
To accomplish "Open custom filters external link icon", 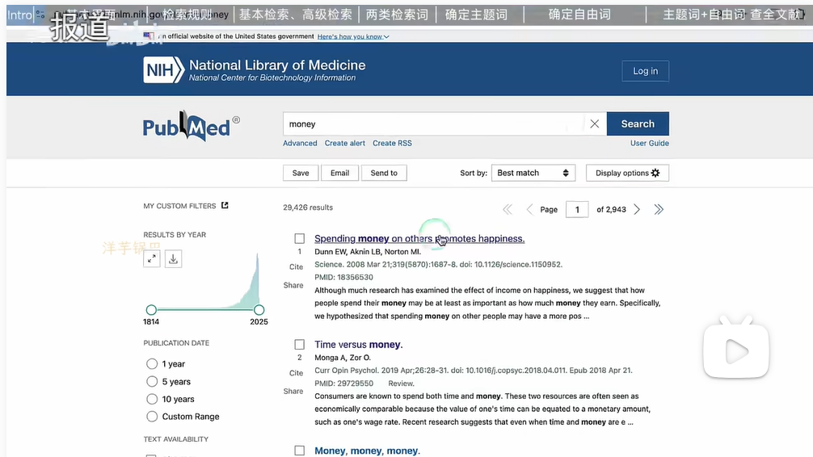I will pyautogui.click(x=225, y=205).
